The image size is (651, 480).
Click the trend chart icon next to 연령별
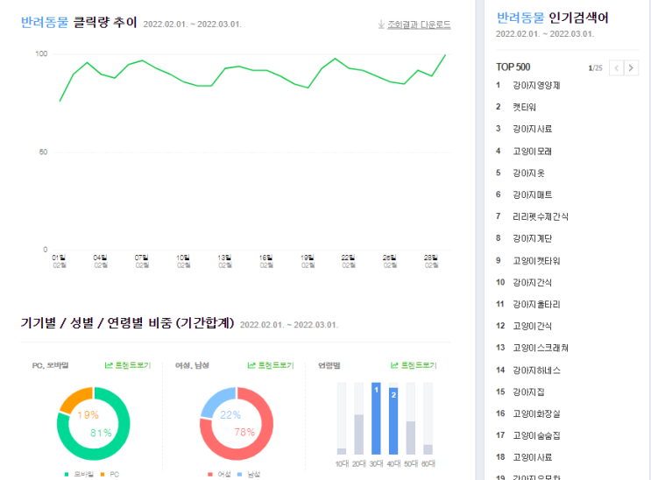(x=394, y=365)
